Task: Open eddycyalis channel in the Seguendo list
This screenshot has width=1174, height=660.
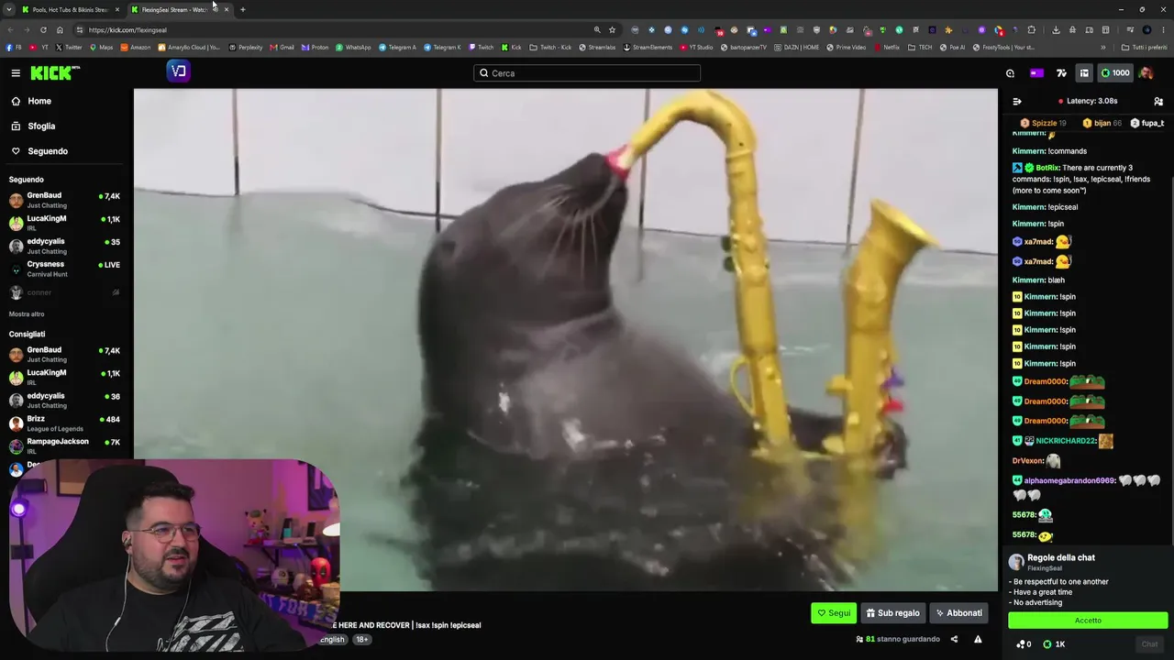Action: [x=64, y=246]
